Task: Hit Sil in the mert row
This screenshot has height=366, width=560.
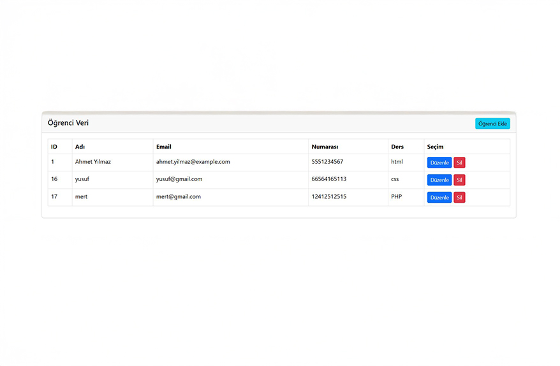Action: coord(459,198)
